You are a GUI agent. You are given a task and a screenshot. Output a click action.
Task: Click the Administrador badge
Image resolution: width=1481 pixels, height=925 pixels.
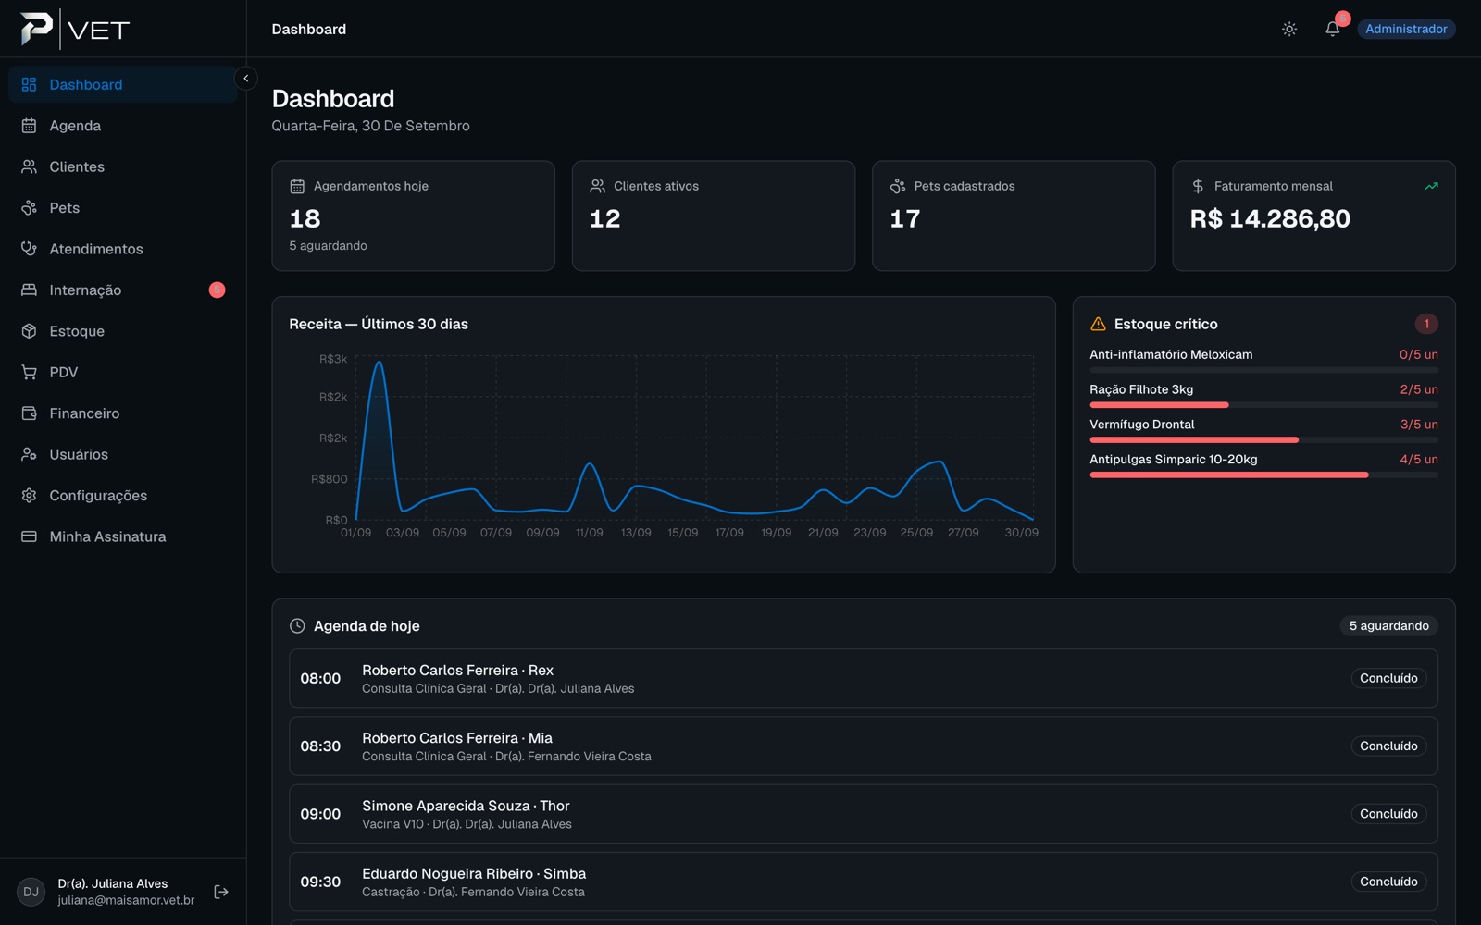point(1406,29)
